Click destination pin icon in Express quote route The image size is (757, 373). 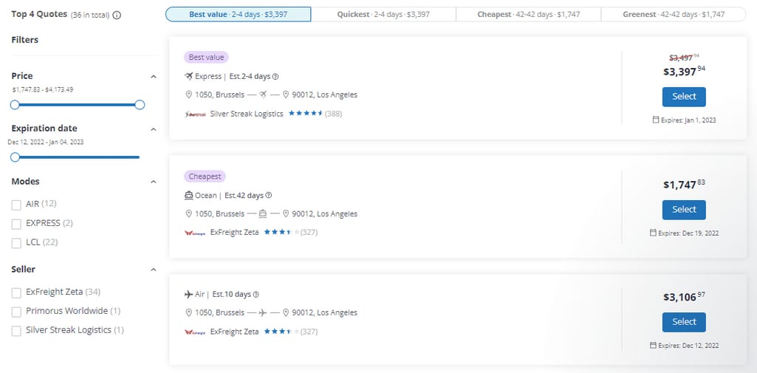(286, 95)
